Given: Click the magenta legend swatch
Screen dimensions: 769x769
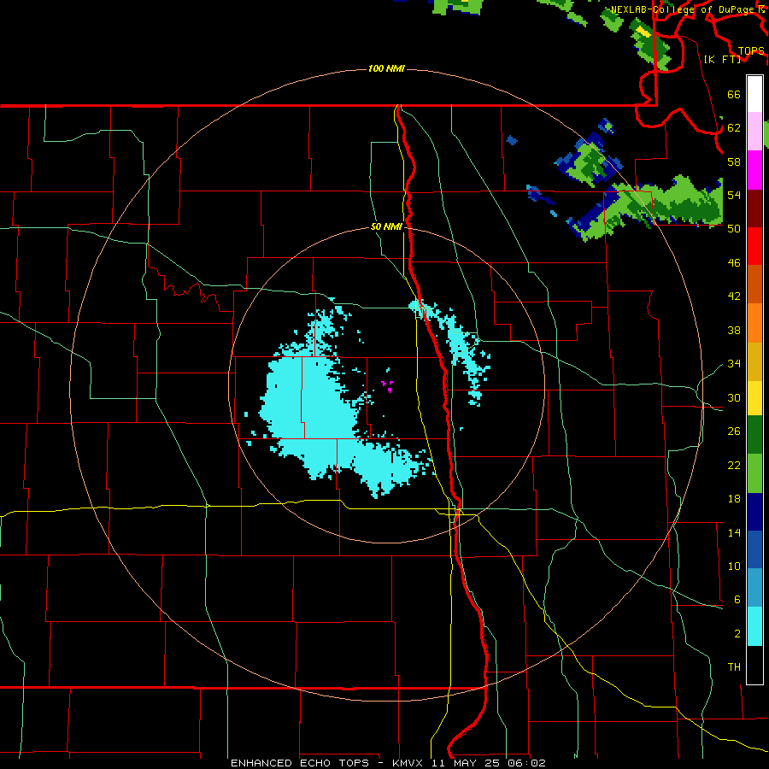Looking at the screenshot, I should [754, 170].
